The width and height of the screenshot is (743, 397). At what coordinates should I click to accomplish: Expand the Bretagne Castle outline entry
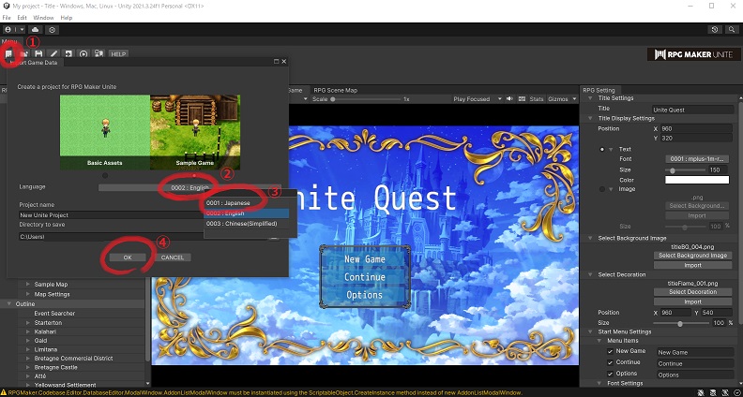coord(28,367)
